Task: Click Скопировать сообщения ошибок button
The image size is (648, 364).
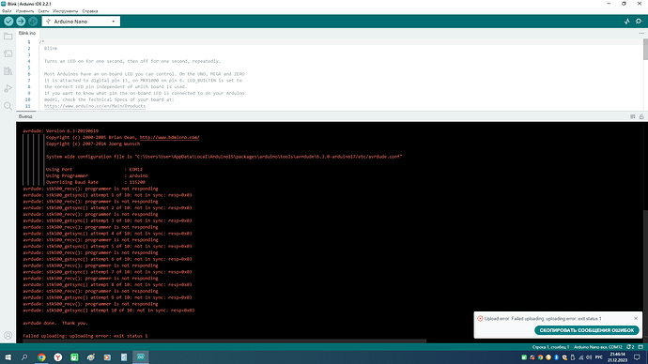Action: [x=587, y=330]
